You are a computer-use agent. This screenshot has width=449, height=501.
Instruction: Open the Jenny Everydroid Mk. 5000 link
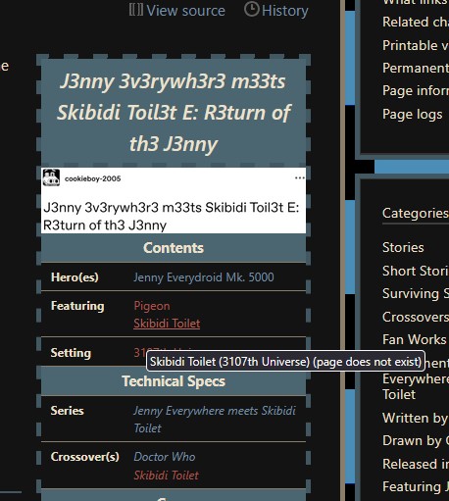pyautogui.click(x=204, y=277)
